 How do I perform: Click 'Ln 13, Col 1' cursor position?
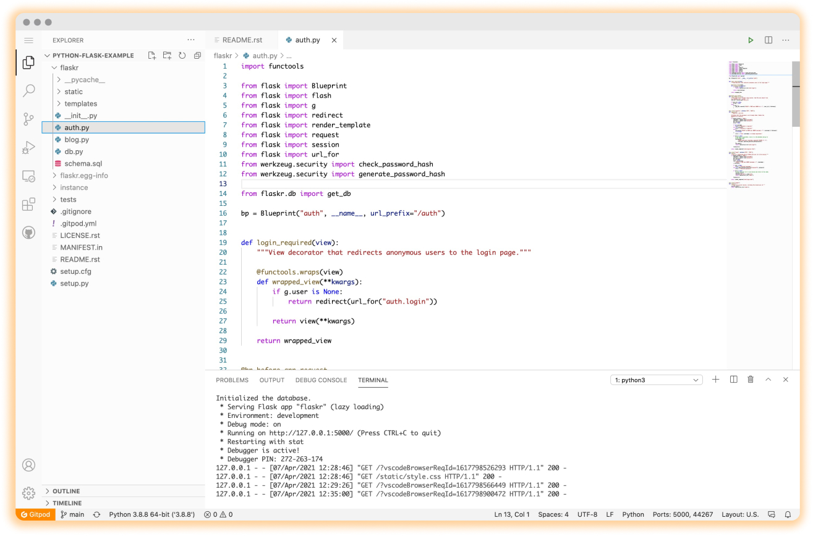tap(513, 514)
